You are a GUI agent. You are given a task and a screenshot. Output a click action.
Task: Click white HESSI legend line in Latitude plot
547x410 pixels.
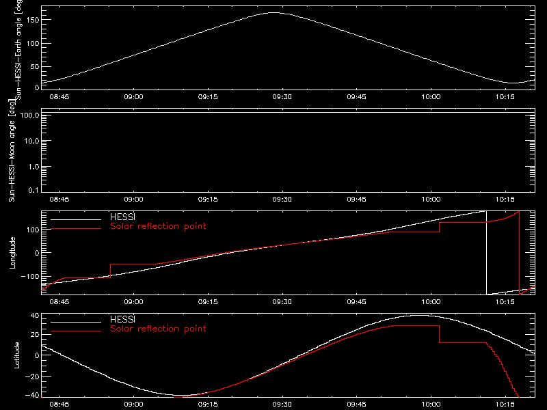click(x=76, y=322)
